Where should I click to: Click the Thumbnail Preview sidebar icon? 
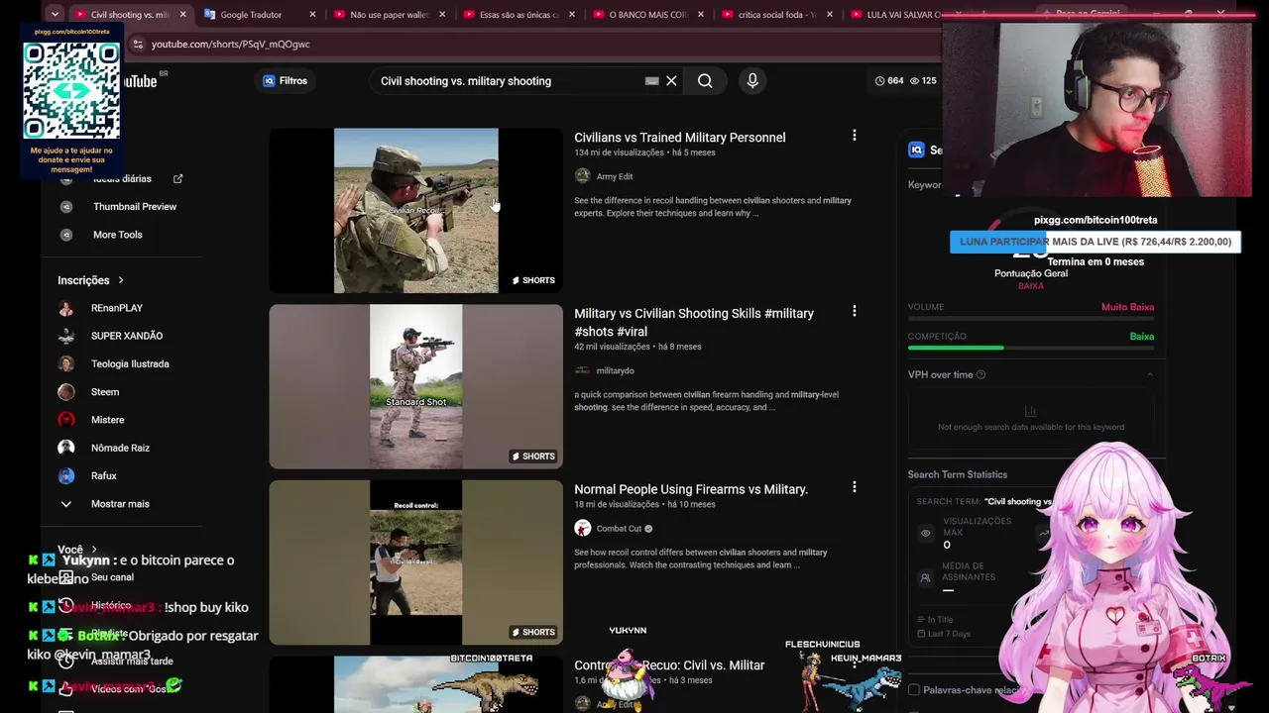[x=66, y=207]
